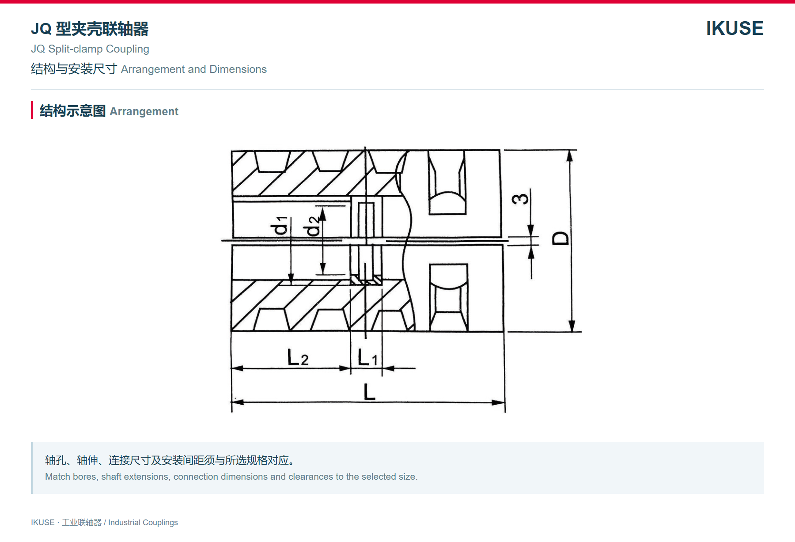Click the coupling cross-section diagram
This screenshot has width=795, height=542.
point(401,280)
